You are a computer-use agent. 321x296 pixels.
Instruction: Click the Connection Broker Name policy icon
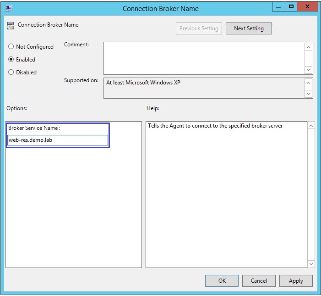11,25
